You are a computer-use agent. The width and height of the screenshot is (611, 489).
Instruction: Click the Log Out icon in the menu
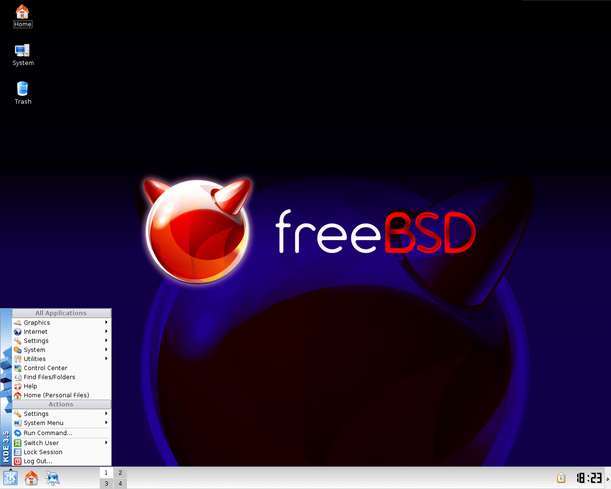[x=17, y=461]
